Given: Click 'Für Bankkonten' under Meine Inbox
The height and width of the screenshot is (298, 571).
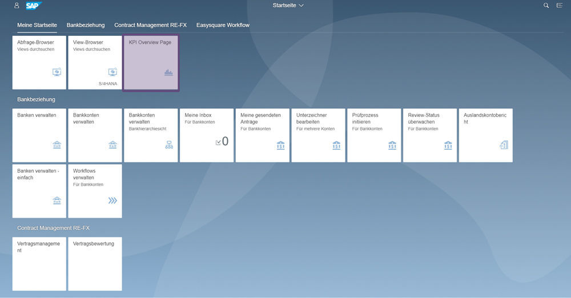Looking at the screenshot, I should pyautogui.click(x=199, y=122).
